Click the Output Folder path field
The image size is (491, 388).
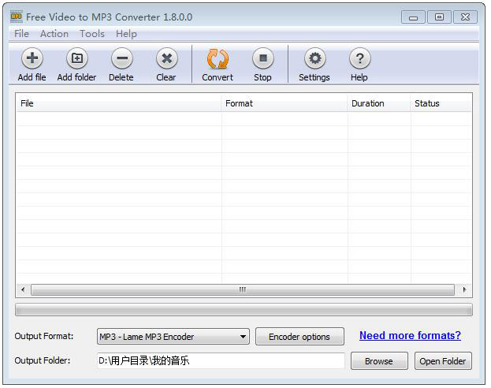221,361
